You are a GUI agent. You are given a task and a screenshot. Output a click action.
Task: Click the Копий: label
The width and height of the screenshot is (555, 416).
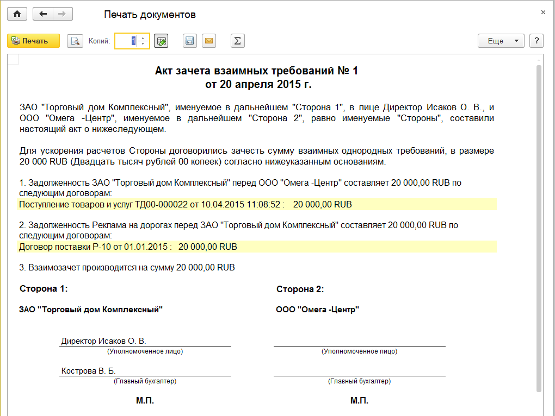(99, 41)
